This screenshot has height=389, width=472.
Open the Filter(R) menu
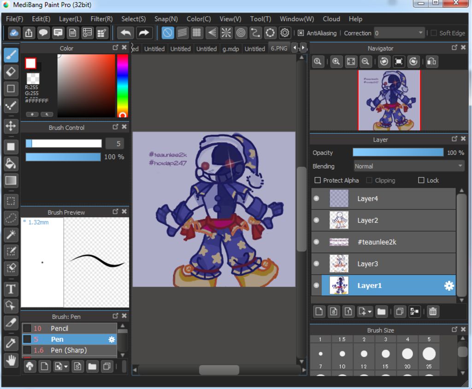pos(101,18)
